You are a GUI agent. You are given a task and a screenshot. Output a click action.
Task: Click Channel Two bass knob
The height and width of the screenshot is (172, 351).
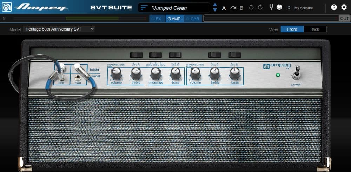coord(235,73)
